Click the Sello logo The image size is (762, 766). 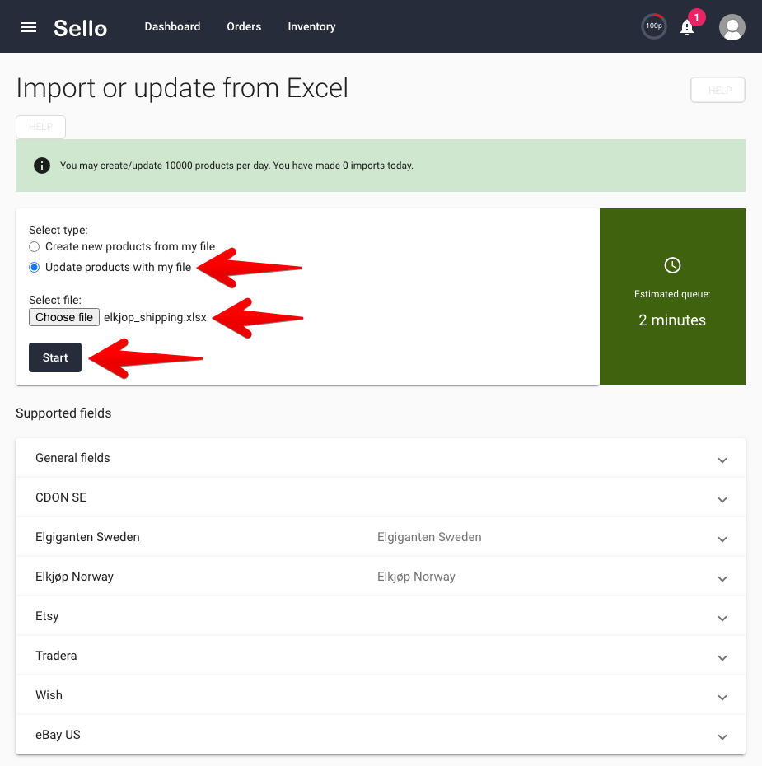[x=81, y=28]
